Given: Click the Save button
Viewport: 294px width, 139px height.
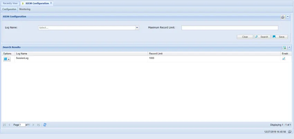Looking at the screenshot, I should (279, 37).
